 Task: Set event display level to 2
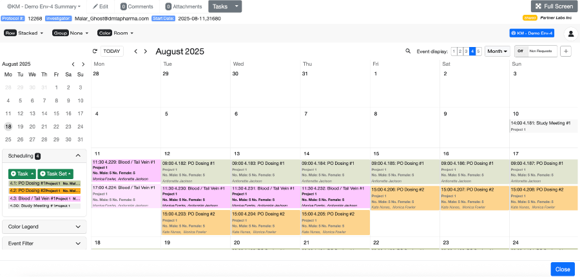click(x=459, y=52)
